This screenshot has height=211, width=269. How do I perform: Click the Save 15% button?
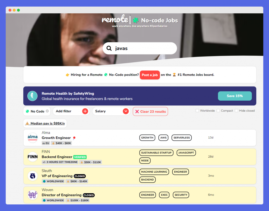pyautogui.click(x=235, y=96)
